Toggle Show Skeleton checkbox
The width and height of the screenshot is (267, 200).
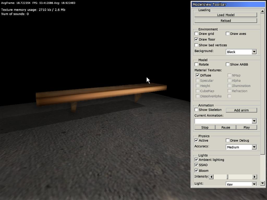point(196,110)
